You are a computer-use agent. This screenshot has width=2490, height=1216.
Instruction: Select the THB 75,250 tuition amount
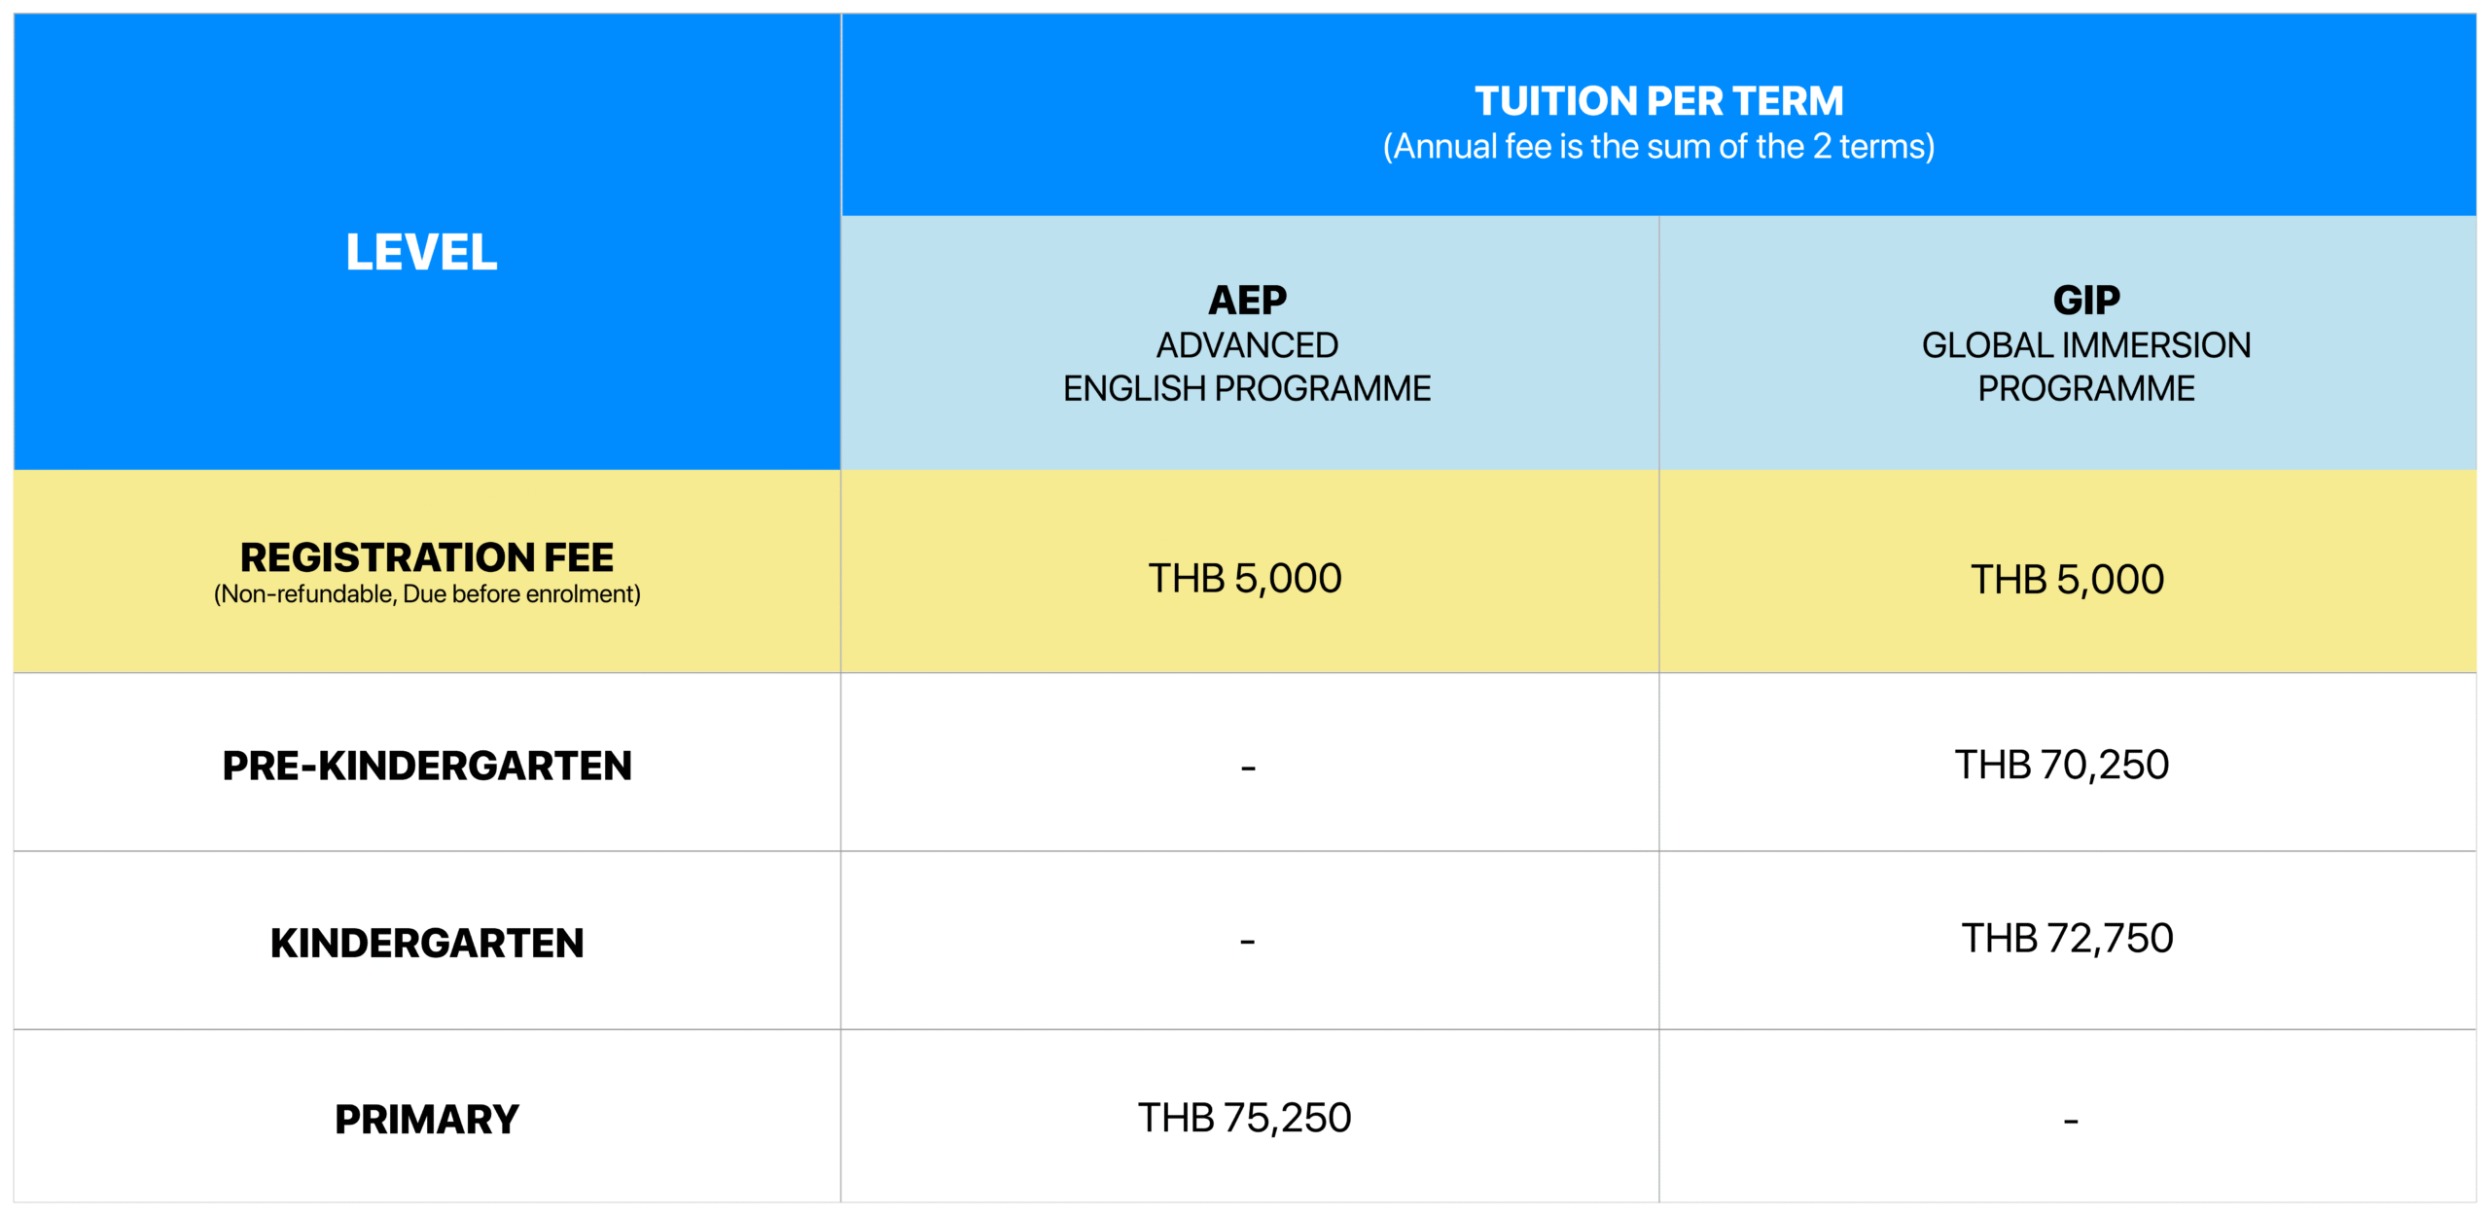(x=1245, y=1119)
